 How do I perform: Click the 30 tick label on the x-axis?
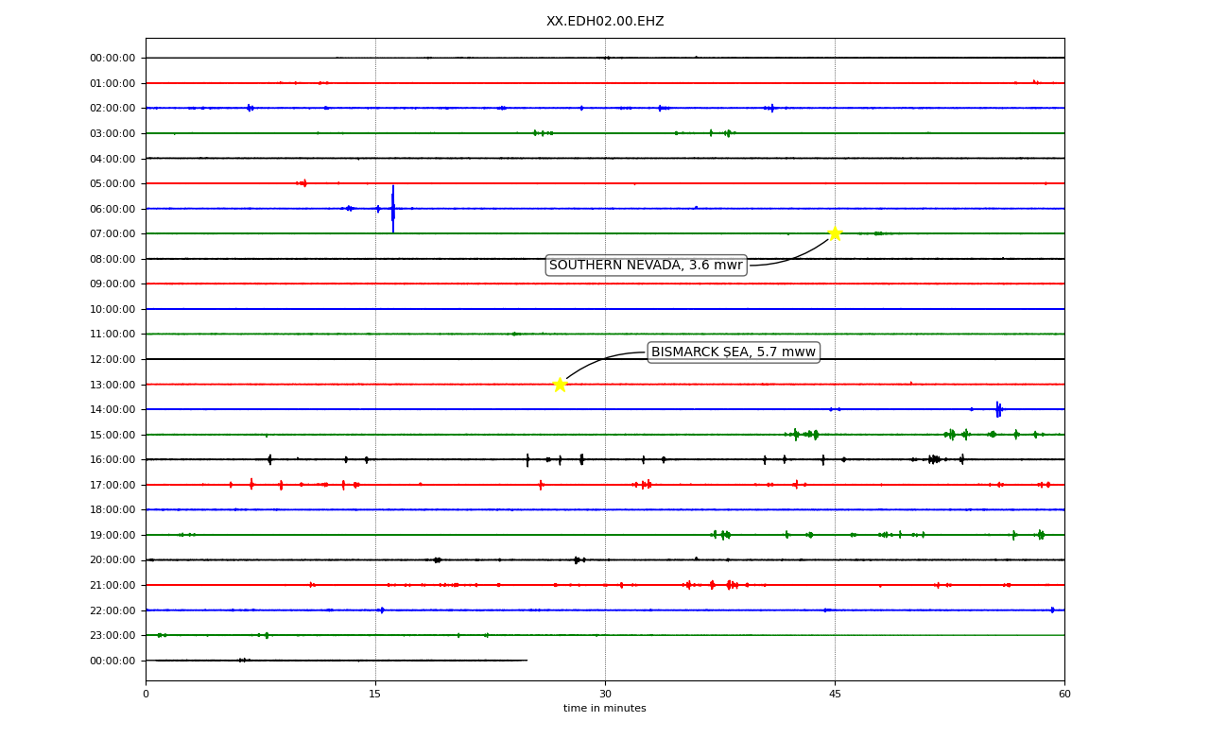click(x=605, y=695)
